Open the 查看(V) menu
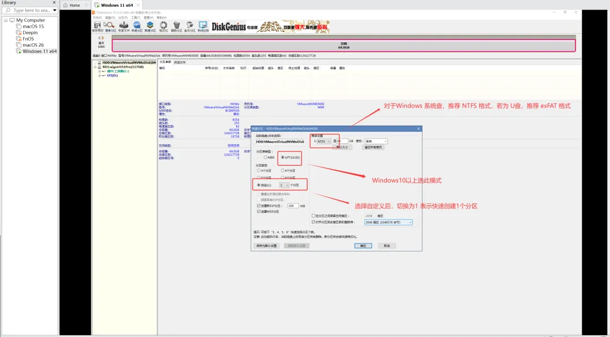The width and height of the screenshot is (610, 337). pos(148,17)
